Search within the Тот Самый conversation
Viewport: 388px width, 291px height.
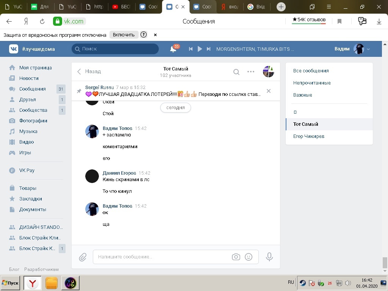click(x=236, y=72)
